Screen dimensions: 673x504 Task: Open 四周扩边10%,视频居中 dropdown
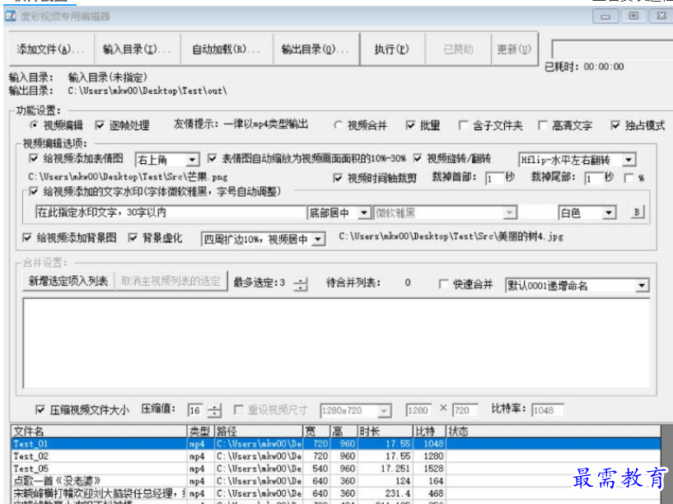point(263,239)
